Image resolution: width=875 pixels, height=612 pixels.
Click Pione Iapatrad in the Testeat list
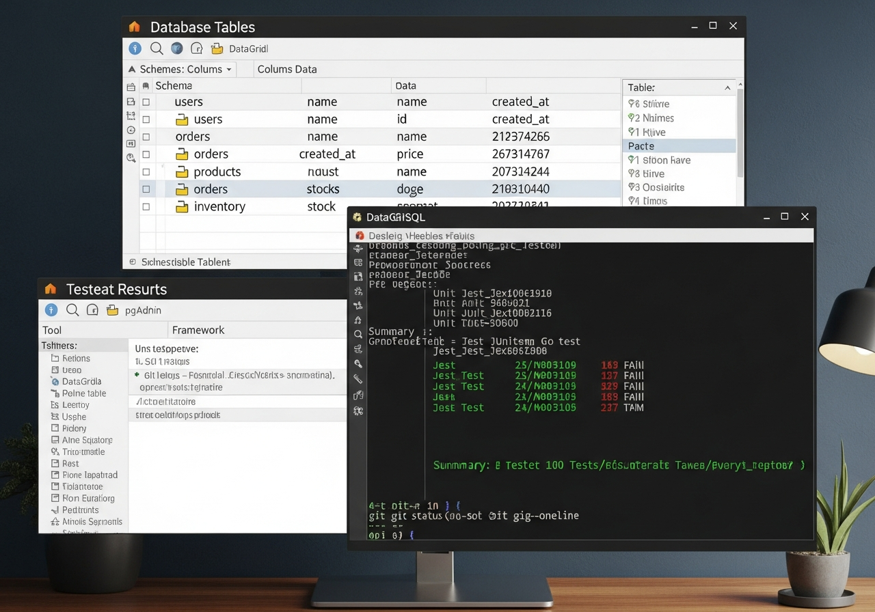pos(90,475)
